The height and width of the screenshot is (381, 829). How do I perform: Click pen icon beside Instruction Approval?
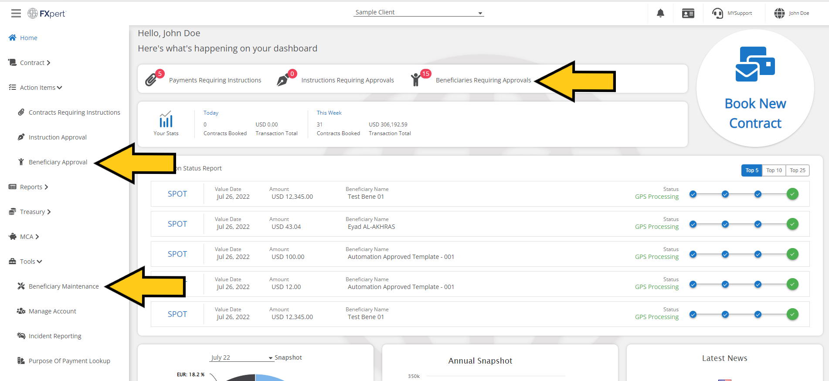(21, 137)
